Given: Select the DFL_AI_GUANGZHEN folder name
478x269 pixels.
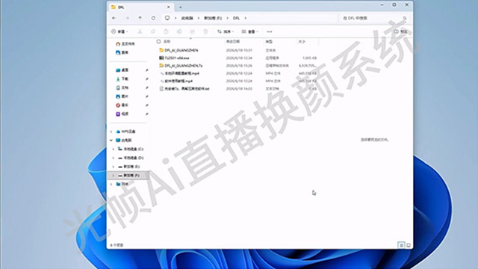Looking at the screenshot, I should pyautogui.click(x=181, y=50).
